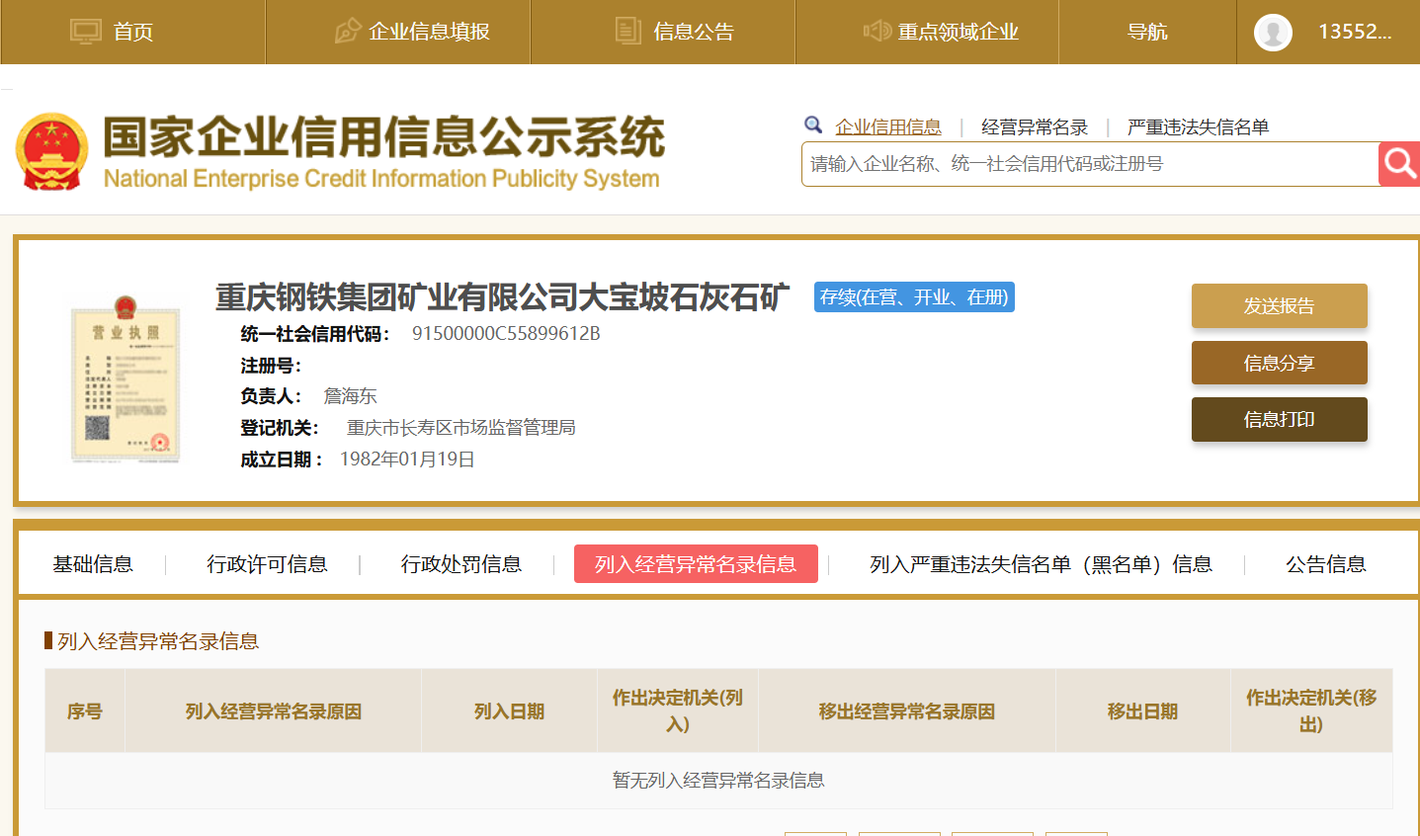Click the megaphone icon beside 重点领域企业
Image resolution: width=1420 pixels, height=836 pixels.
pos(877,32)
